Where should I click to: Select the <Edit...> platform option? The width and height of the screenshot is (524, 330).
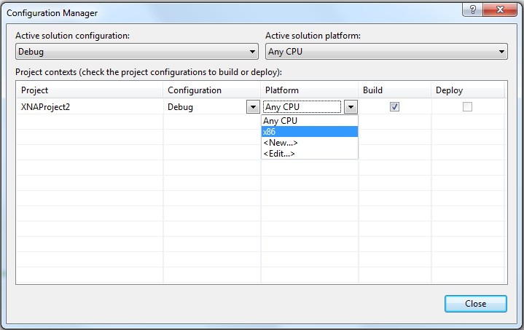pos(310,153)
